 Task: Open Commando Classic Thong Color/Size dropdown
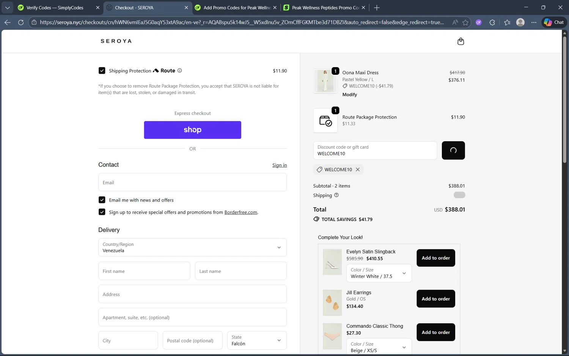click(379, 347)
